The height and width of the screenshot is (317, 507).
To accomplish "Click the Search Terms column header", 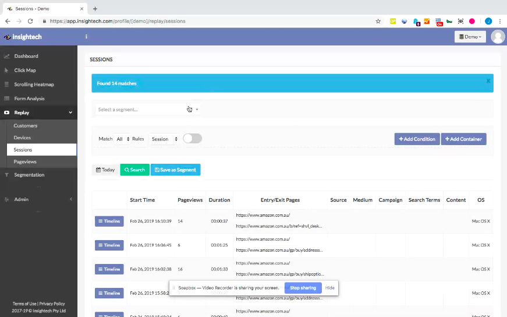I will [x=424, y=200].
